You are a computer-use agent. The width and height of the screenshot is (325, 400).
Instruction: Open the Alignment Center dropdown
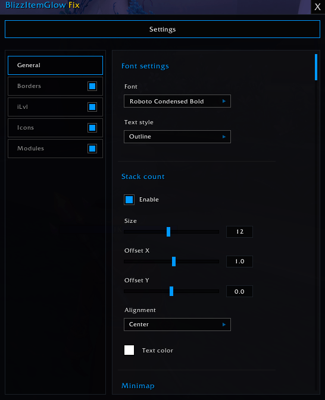point(177,325)
